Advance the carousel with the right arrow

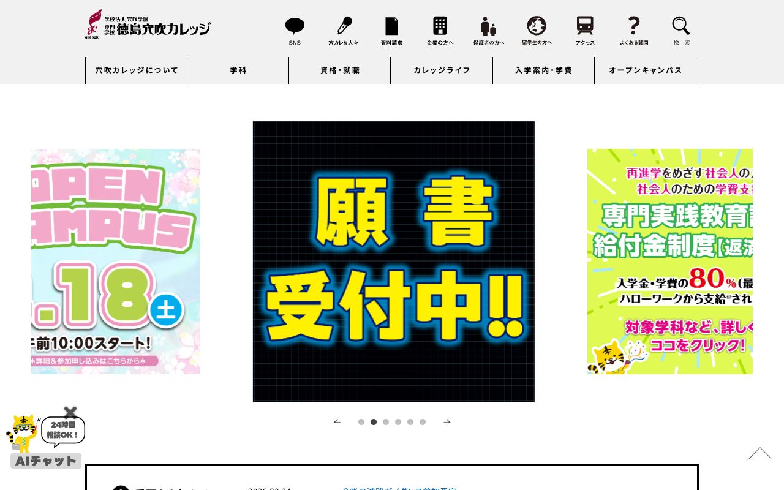[x=447, y=421]
